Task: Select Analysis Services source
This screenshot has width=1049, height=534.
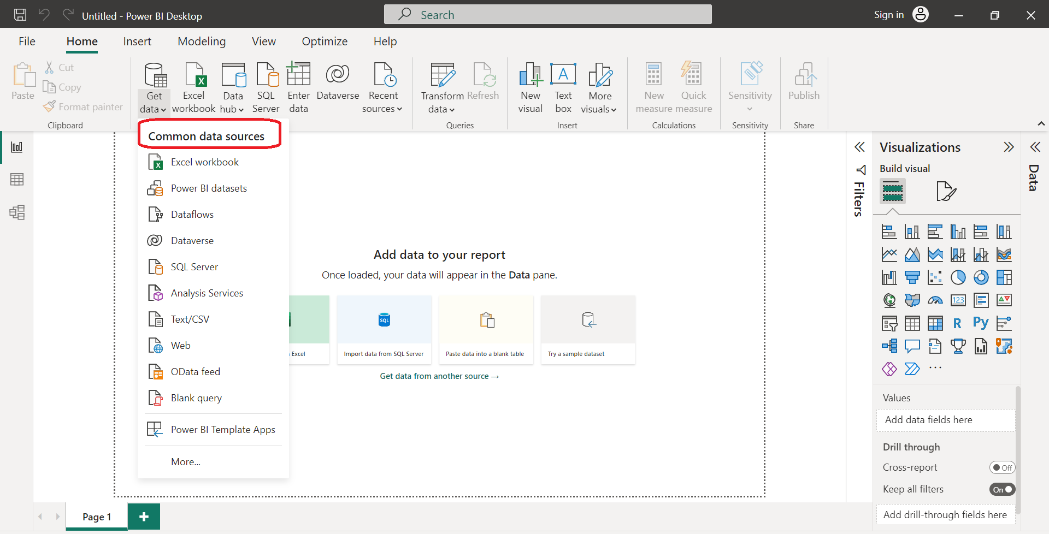Action: point(213,293)
